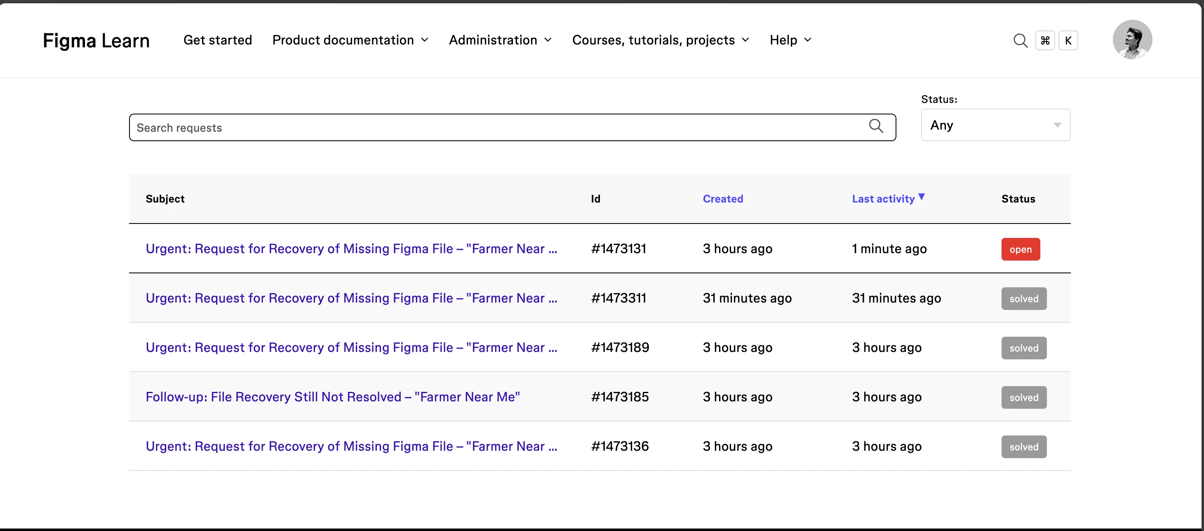Click '31 minutes ago' in the Created column
Image resolution: width=1204 pixels, height=531 pixels.
coord(747,298)
